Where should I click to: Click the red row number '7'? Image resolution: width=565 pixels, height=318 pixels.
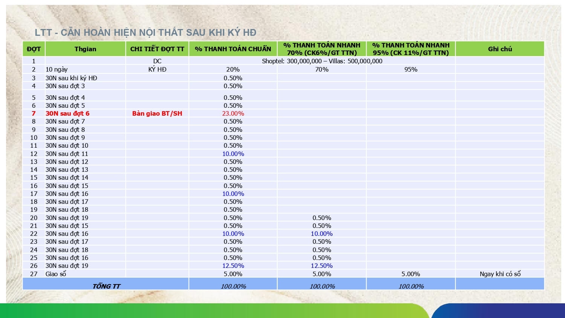34,113
